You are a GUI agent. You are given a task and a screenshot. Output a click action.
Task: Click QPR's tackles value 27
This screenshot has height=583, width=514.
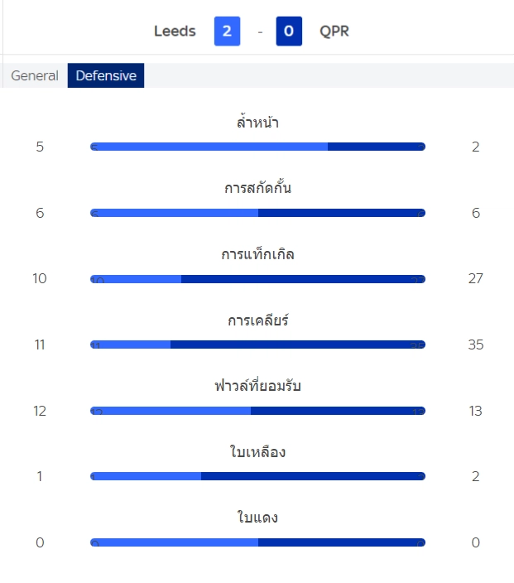[475, 278]
